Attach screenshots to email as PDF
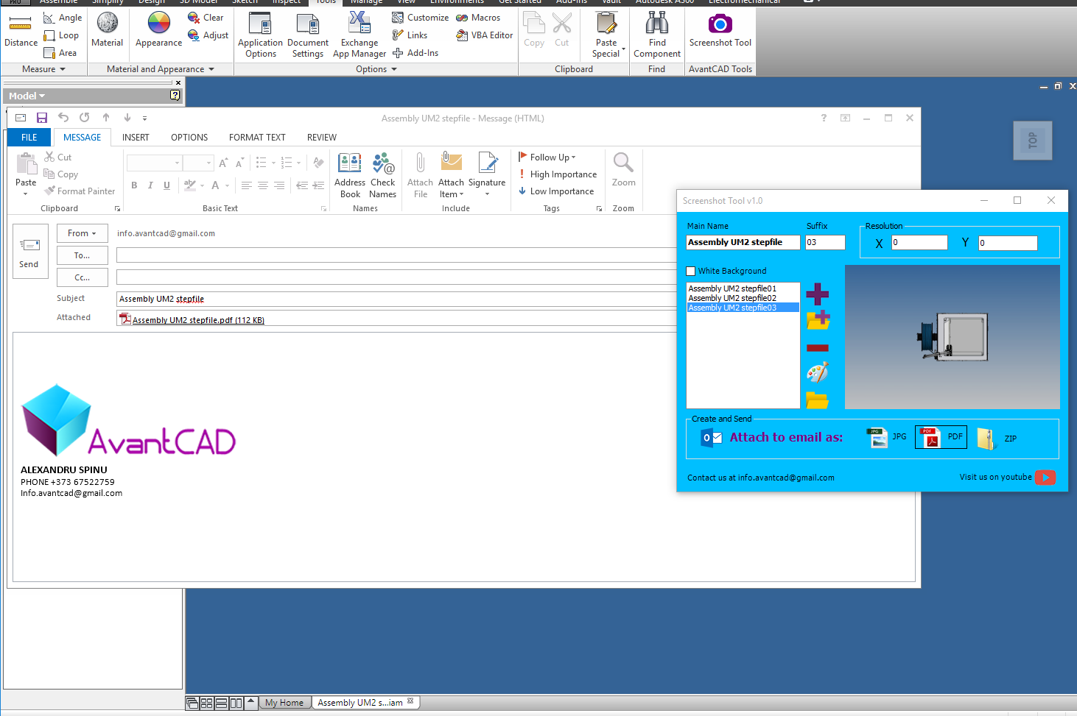Image resolution: width=1077 pixels, height=716 pixels. [x=941, y=437]
